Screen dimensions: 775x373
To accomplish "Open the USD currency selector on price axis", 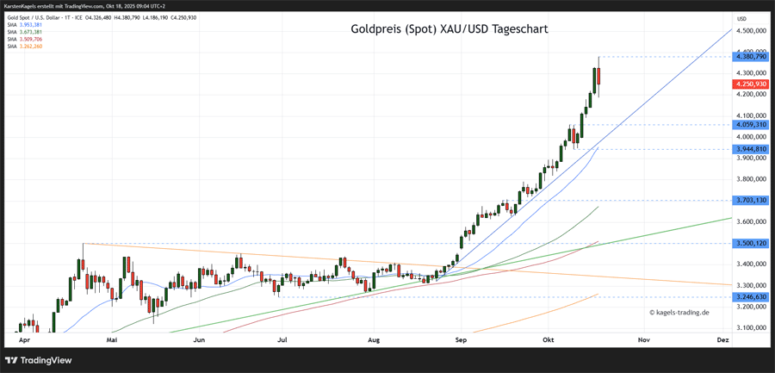I will point(741,18).
